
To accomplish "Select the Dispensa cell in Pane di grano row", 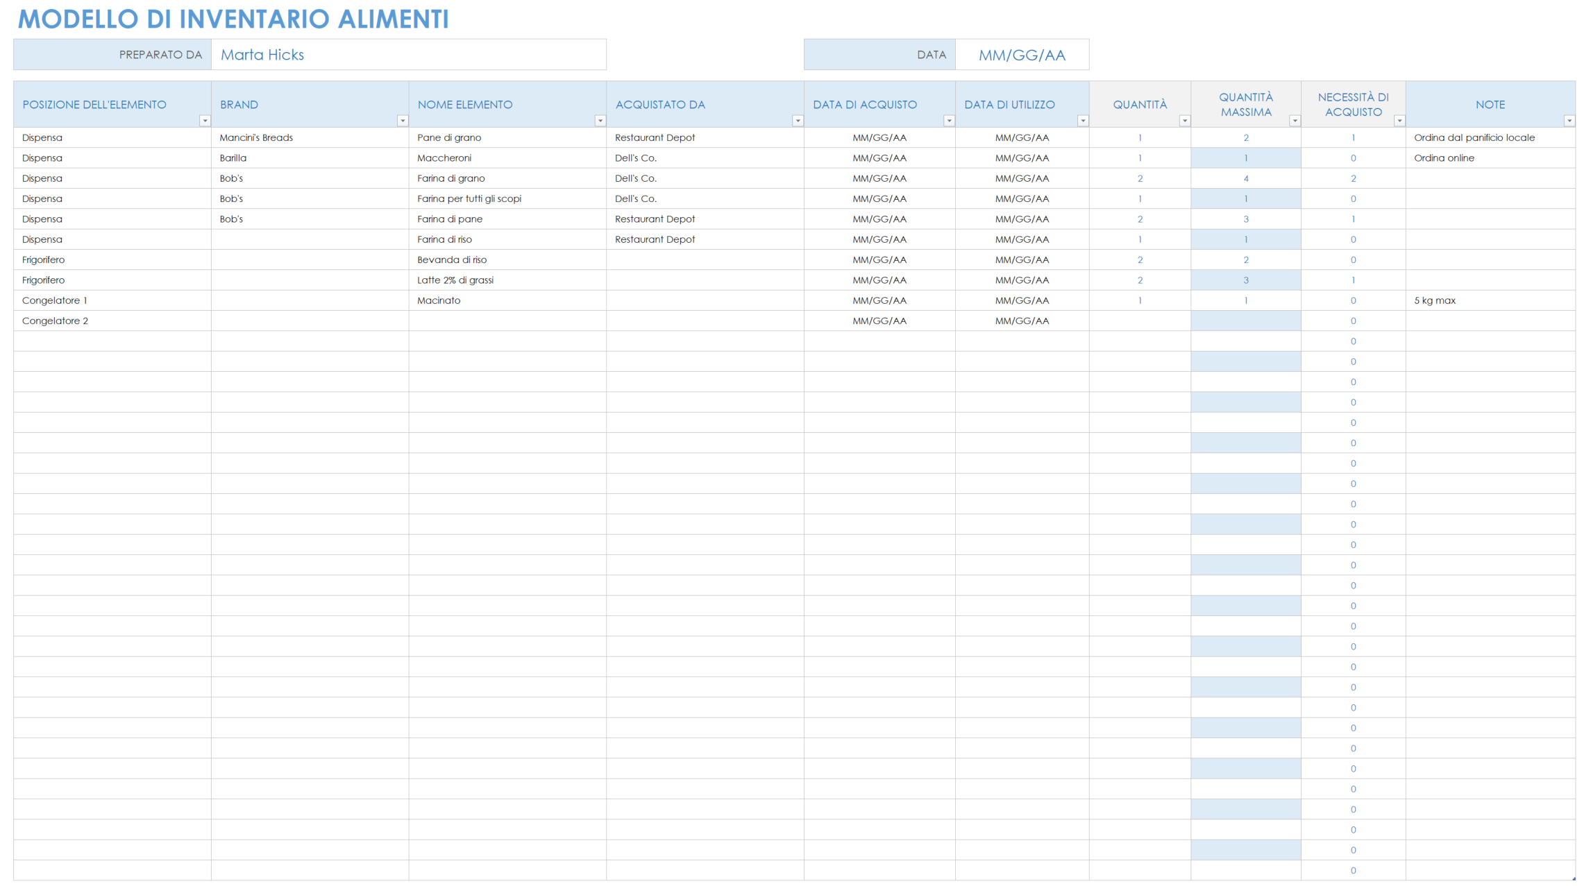I will point(112,137).
